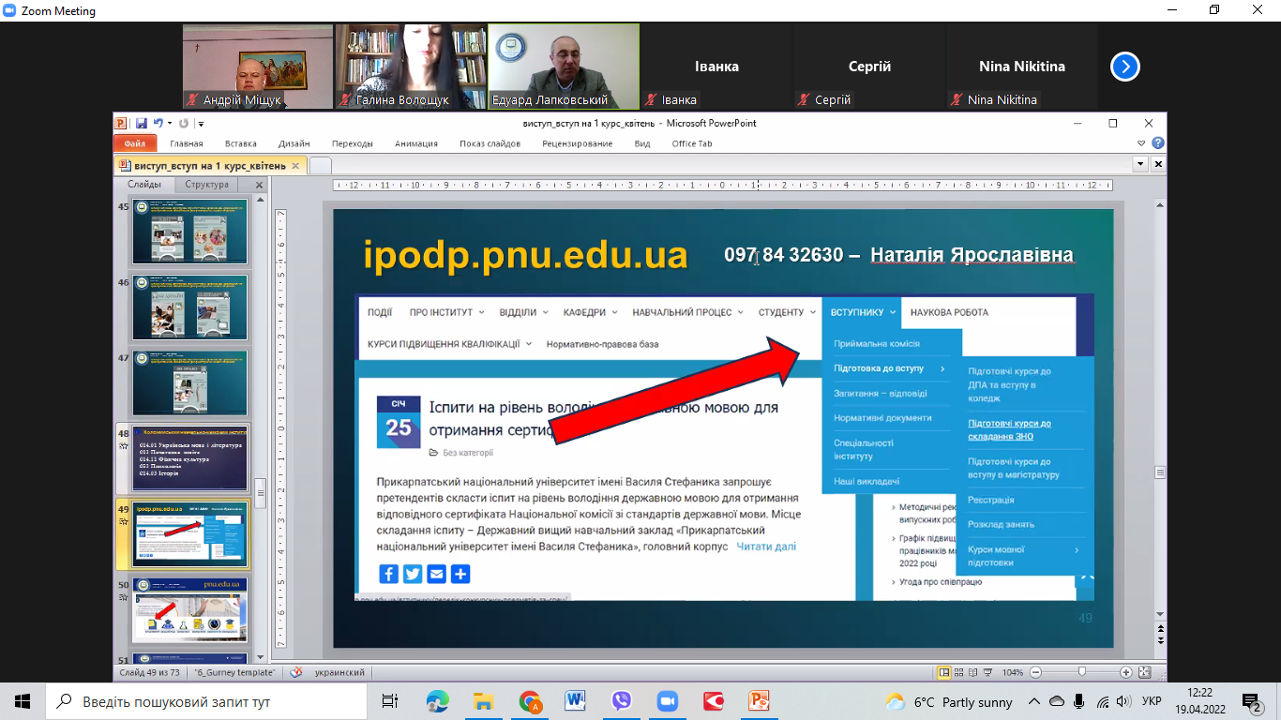Click the Save icon in quick access toolbar
The image size is (1281, 720).
[x=141, y=123]
